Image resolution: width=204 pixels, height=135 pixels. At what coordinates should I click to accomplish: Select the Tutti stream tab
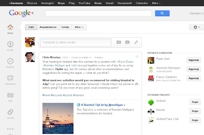tap(31, 27)
